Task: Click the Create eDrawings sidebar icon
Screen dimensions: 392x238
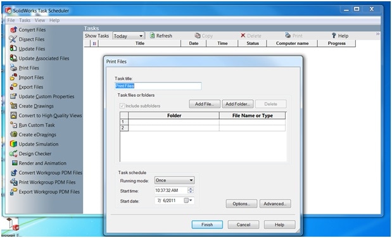Action: [x=13, y=134]
